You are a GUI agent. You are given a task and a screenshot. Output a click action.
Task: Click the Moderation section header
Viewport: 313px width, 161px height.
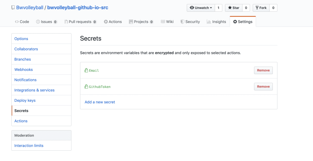click(x=41, y=135)
